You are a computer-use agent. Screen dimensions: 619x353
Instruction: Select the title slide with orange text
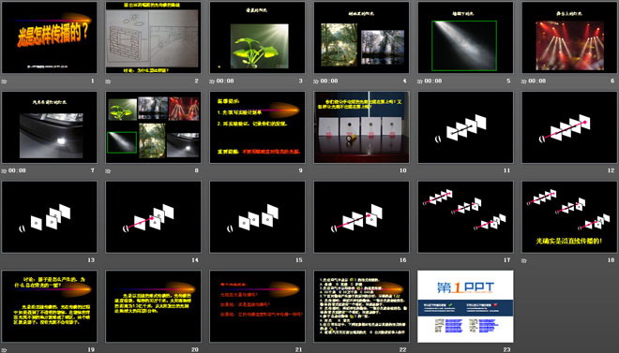coord(50,37)
